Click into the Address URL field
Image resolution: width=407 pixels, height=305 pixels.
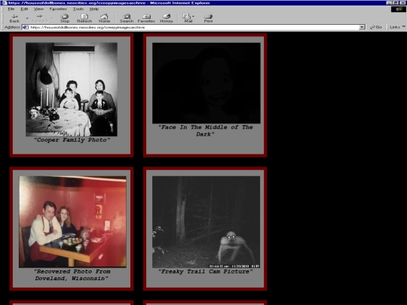[x=194, y=27]
